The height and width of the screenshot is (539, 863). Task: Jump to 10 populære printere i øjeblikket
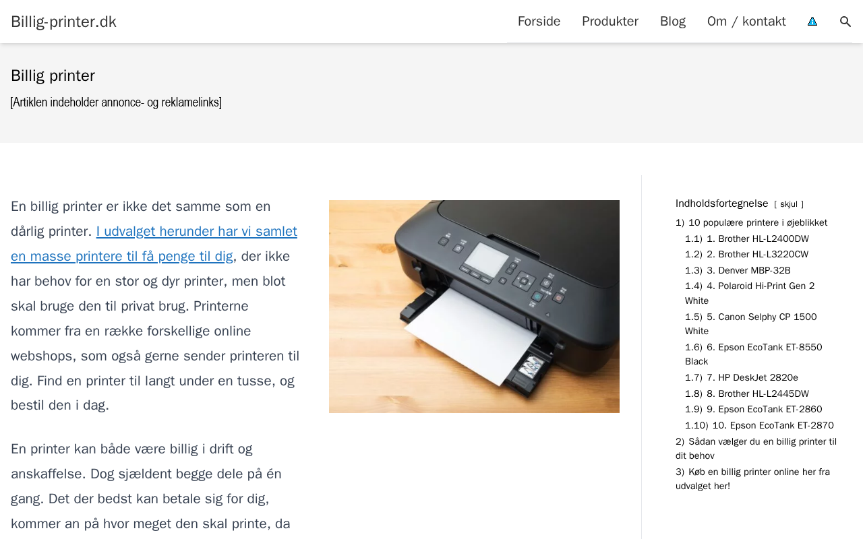pyautogui.click(x=751, y=223)
